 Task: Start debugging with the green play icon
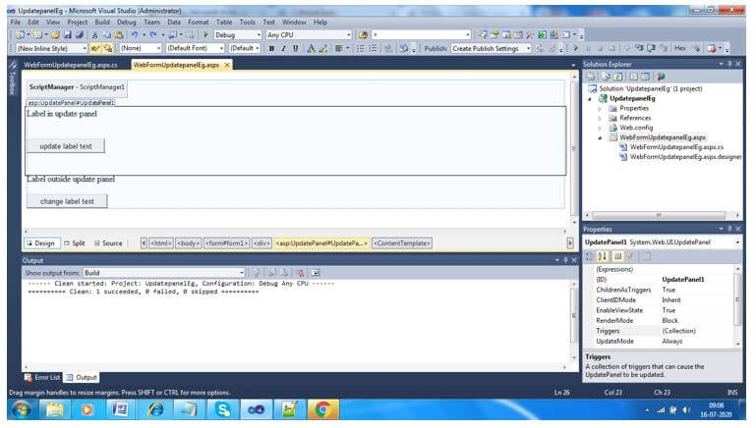(x=205, y=34)
